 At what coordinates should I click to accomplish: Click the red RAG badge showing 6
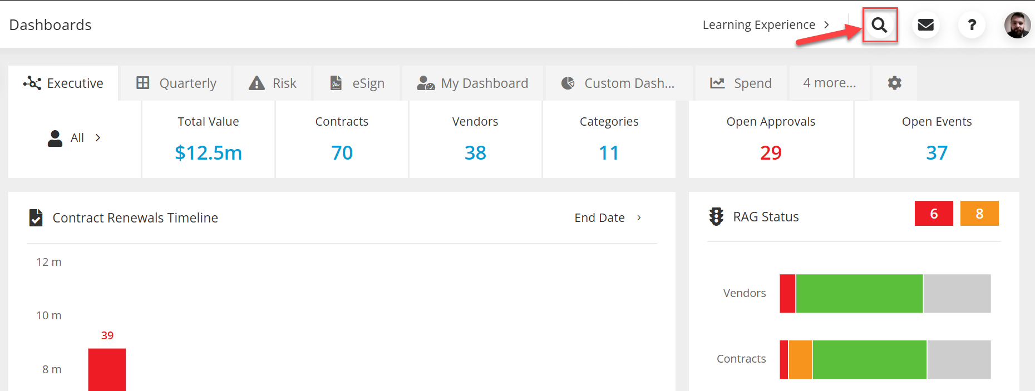[934, 214]
